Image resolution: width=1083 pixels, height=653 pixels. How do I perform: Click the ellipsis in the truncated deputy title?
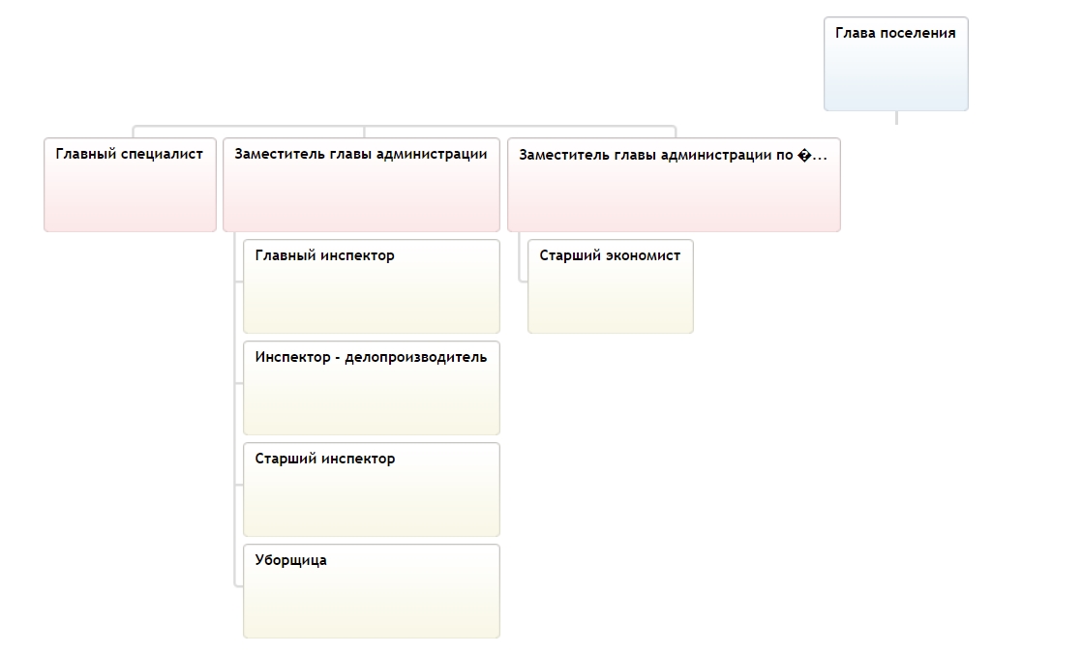(820, 156)
